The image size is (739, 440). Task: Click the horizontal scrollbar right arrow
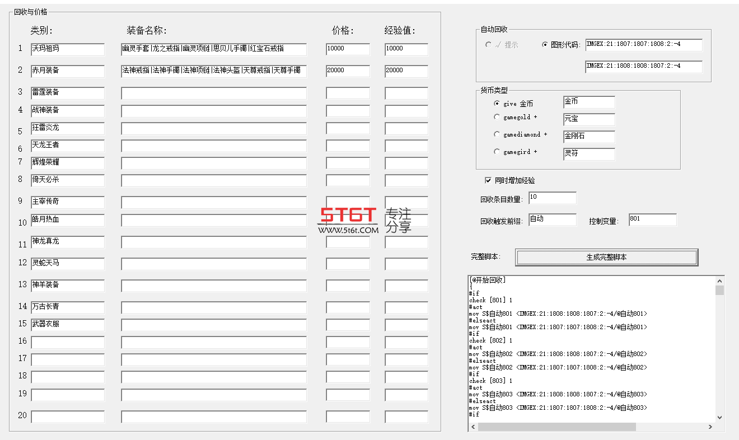pyautogui.click(x=710, y=427)
